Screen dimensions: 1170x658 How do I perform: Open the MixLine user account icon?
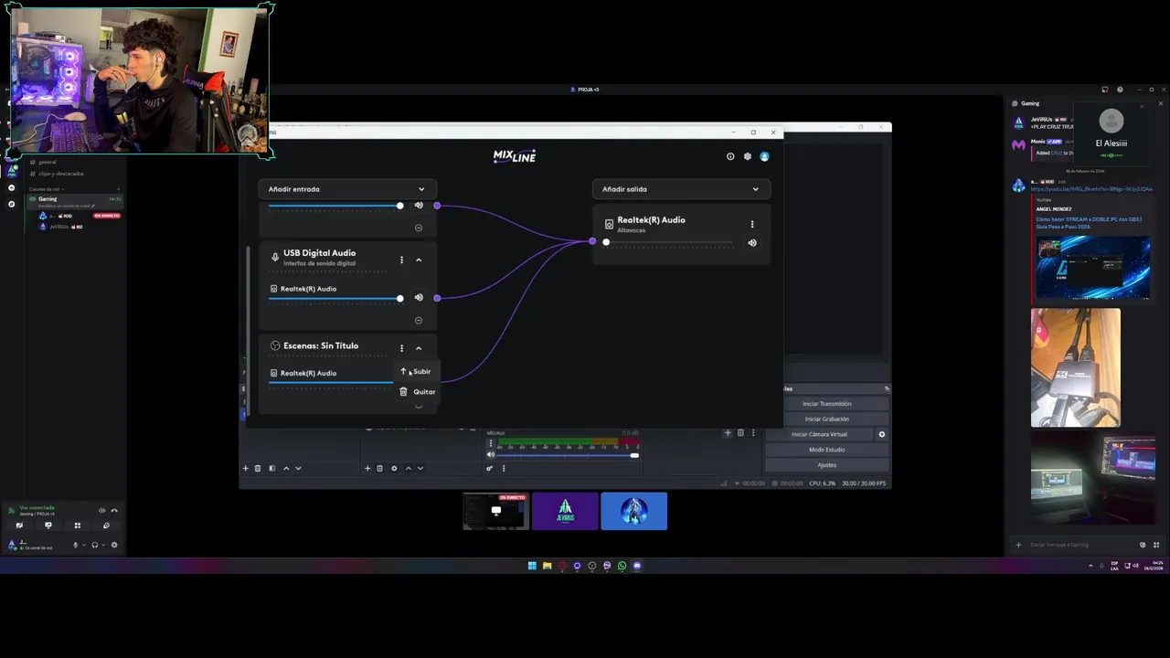coord(764,156)
